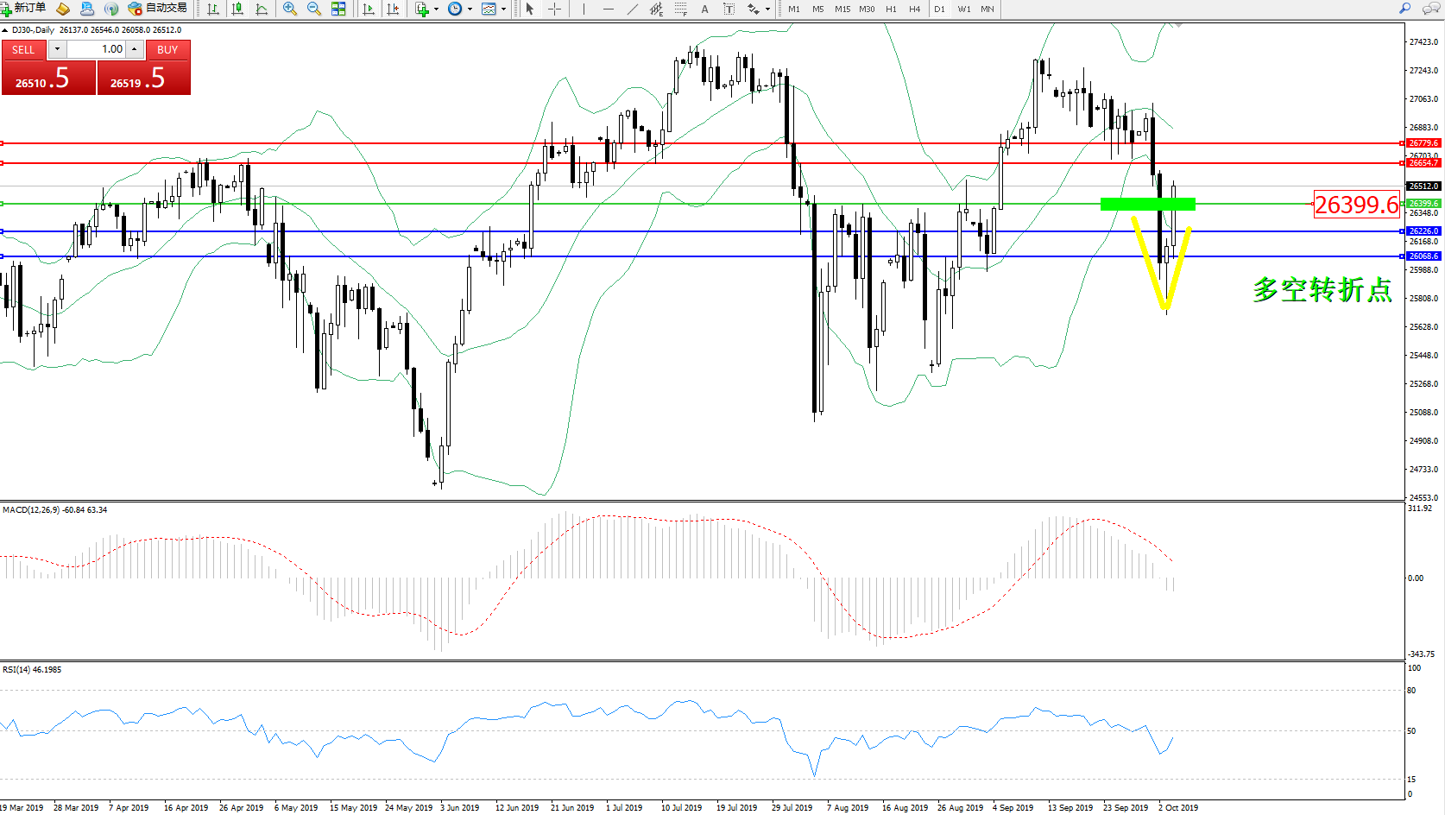The image size is (1445, 815).
Task: Open the search magnifier icon
Action: tap(1404, 9)
